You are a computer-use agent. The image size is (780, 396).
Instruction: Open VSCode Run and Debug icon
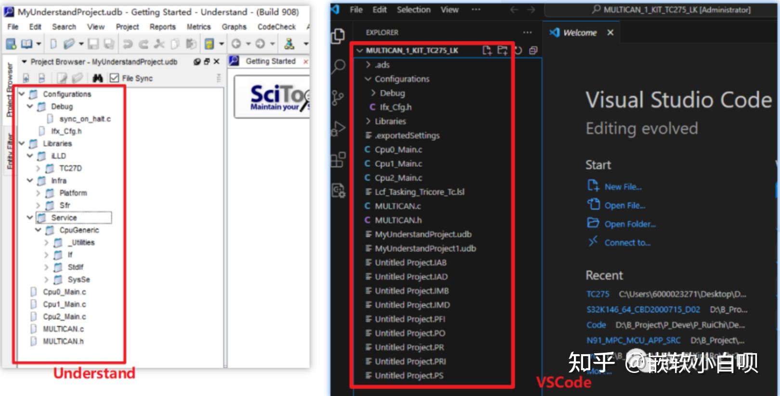338,128
